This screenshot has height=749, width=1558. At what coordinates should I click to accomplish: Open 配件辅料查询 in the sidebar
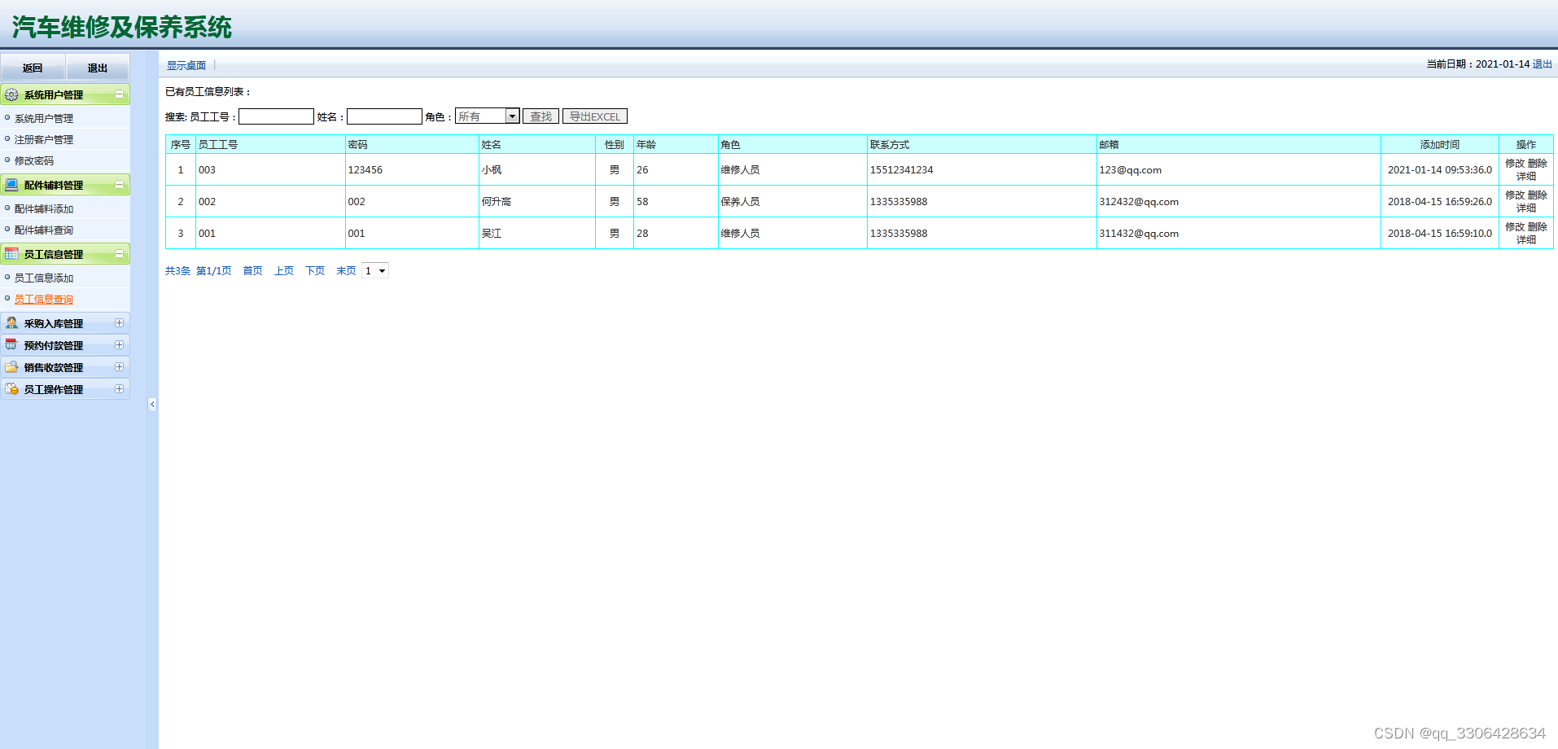(44, 230)
